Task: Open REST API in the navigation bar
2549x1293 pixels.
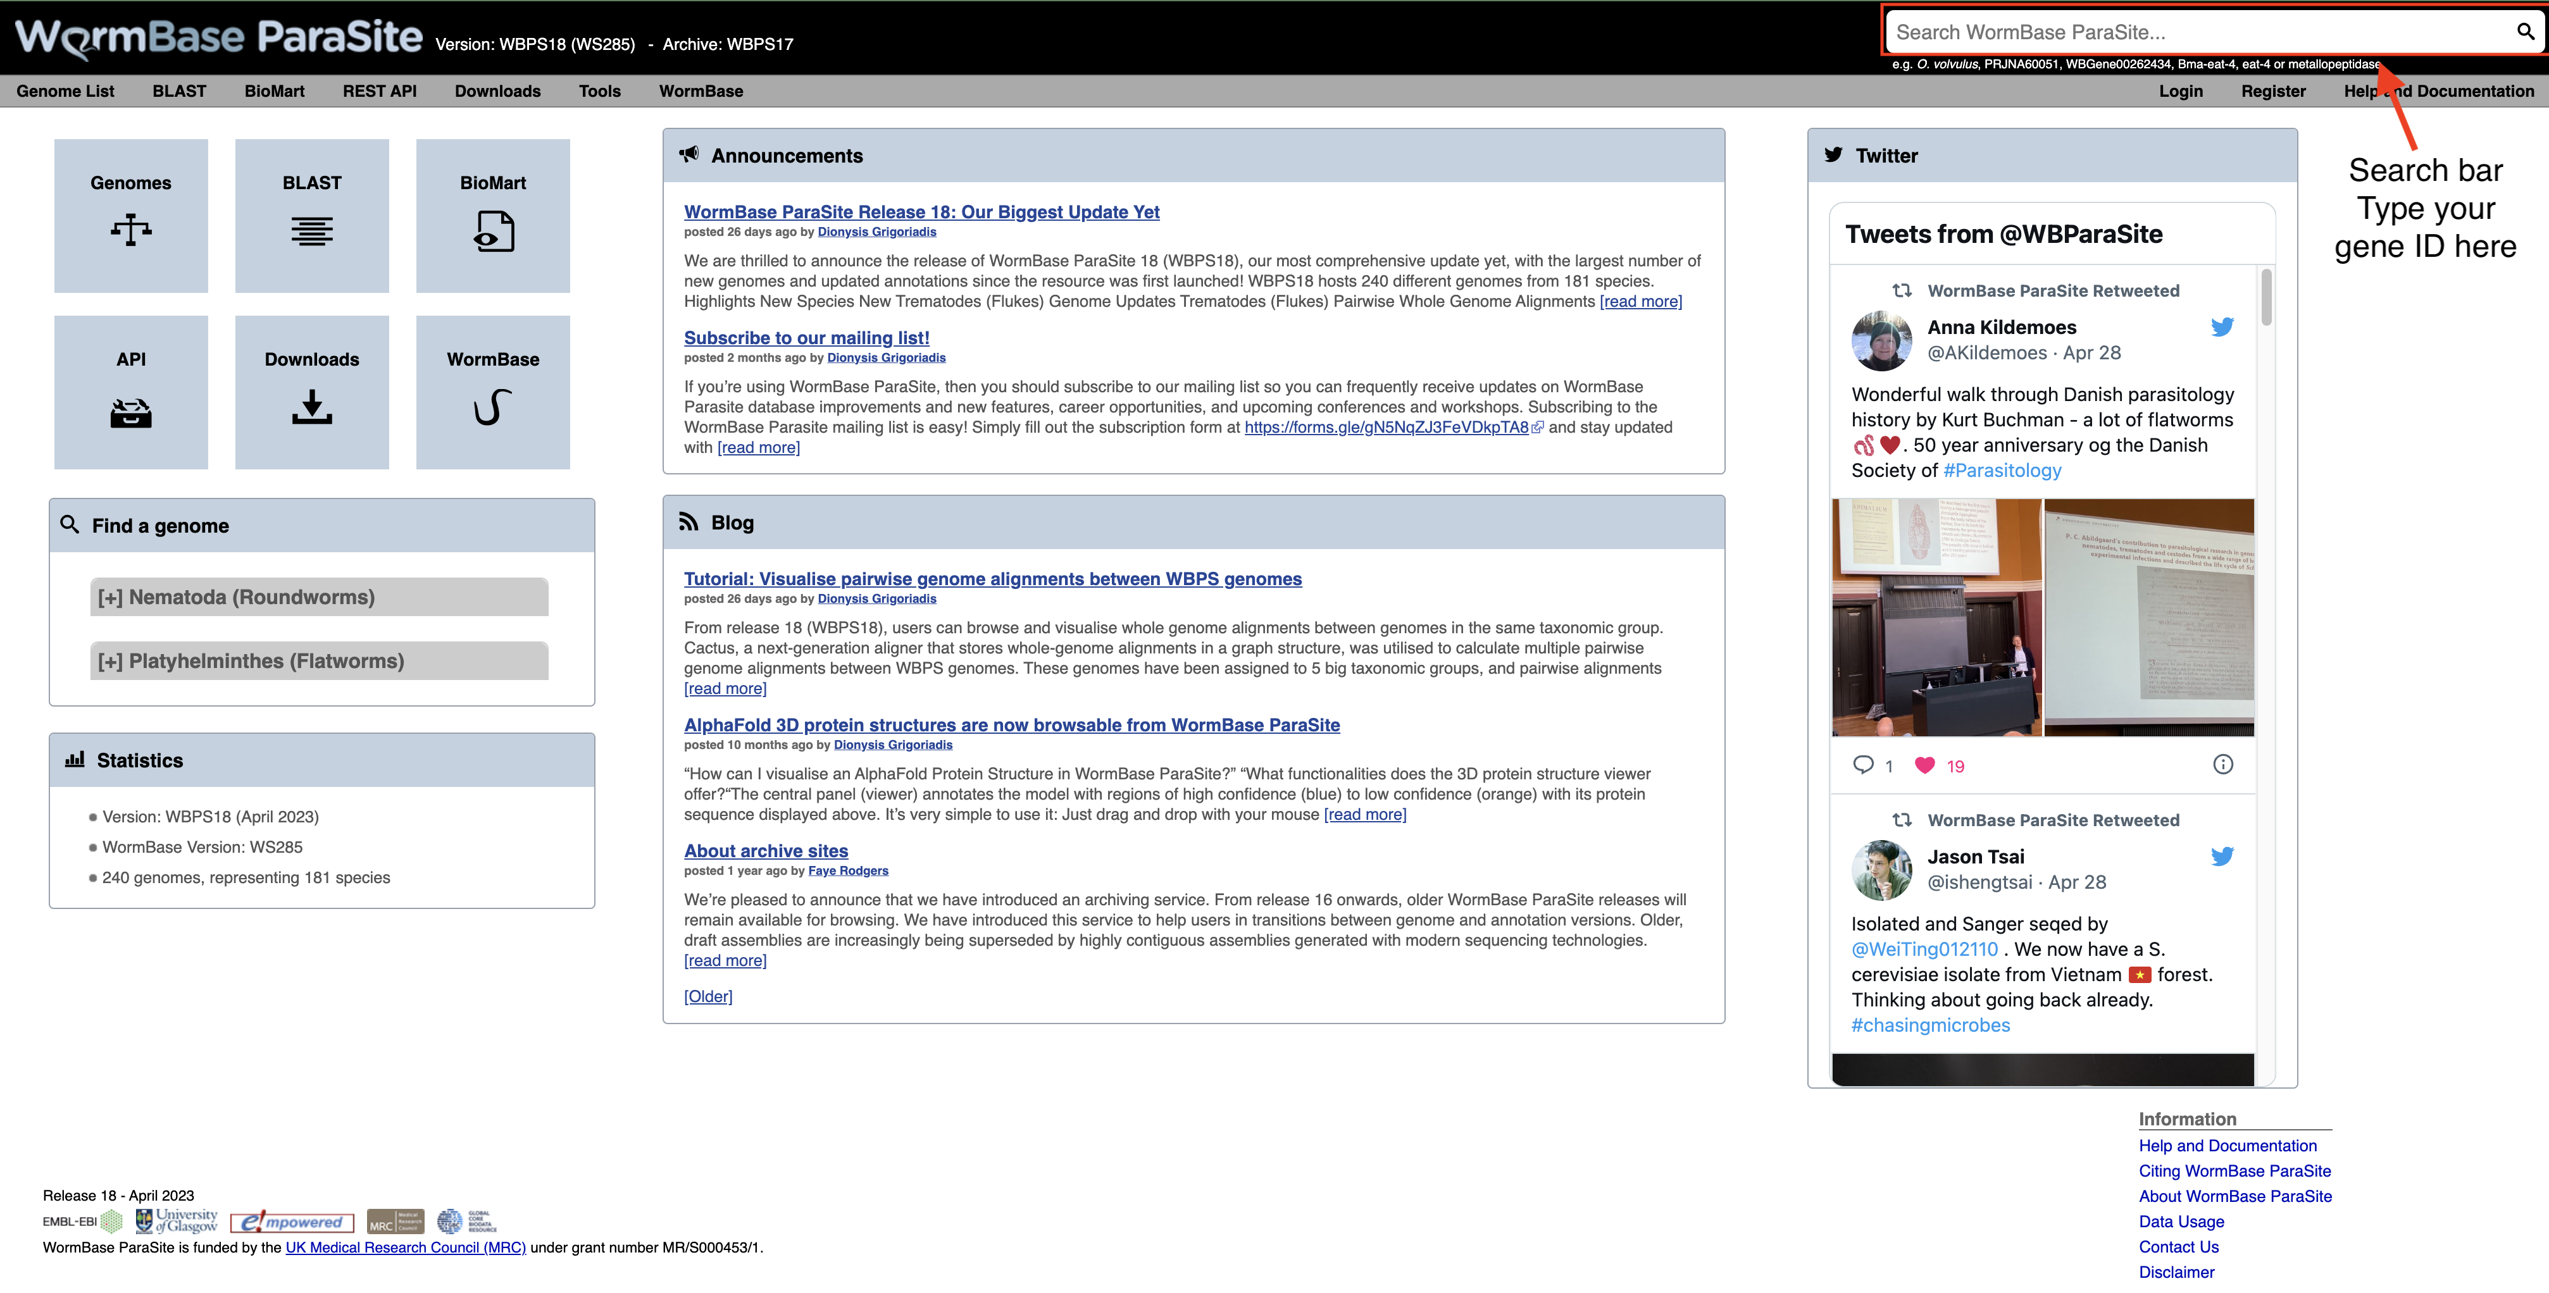Action: pyautogui.click(x=379, y=91)
